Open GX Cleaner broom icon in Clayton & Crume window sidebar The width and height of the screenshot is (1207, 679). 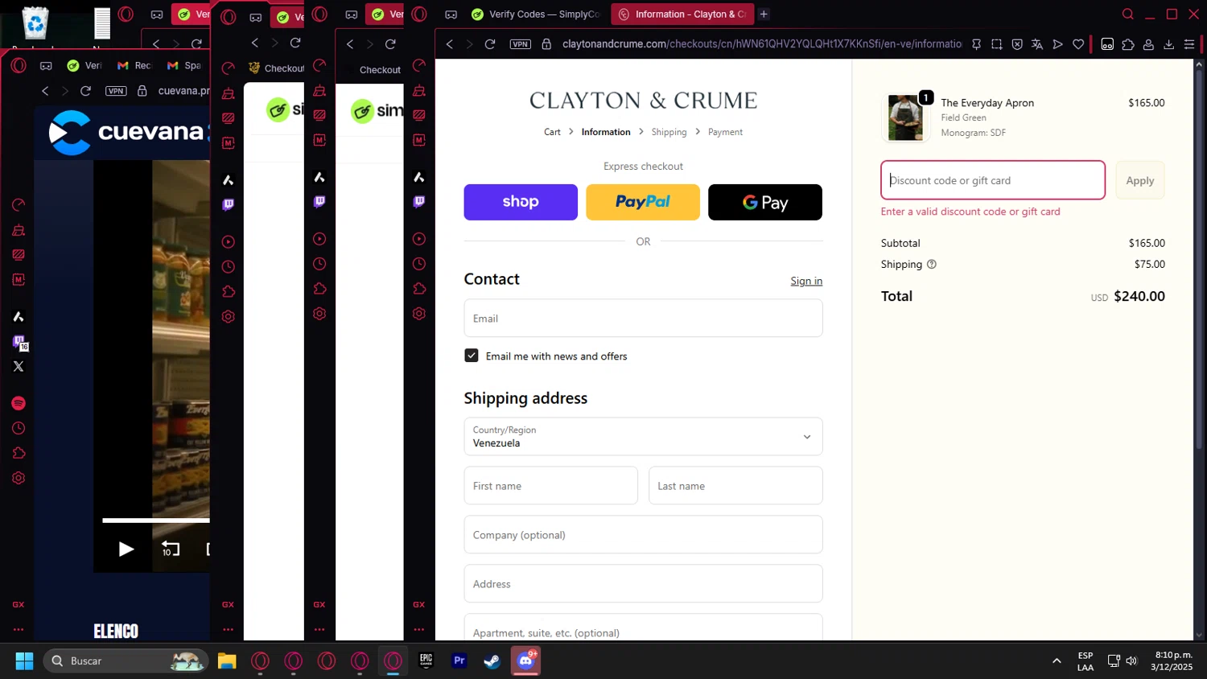[x=419, y=90]
